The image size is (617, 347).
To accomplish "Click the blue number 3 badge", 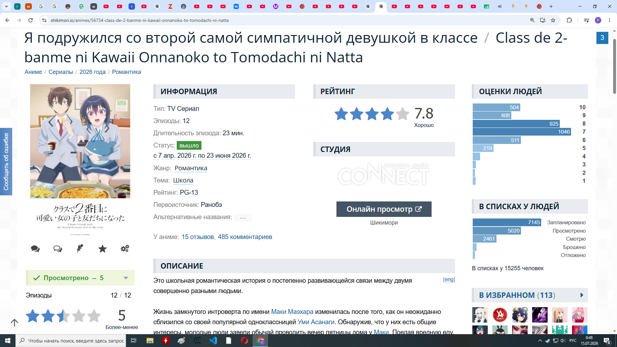I will (602, 38).
